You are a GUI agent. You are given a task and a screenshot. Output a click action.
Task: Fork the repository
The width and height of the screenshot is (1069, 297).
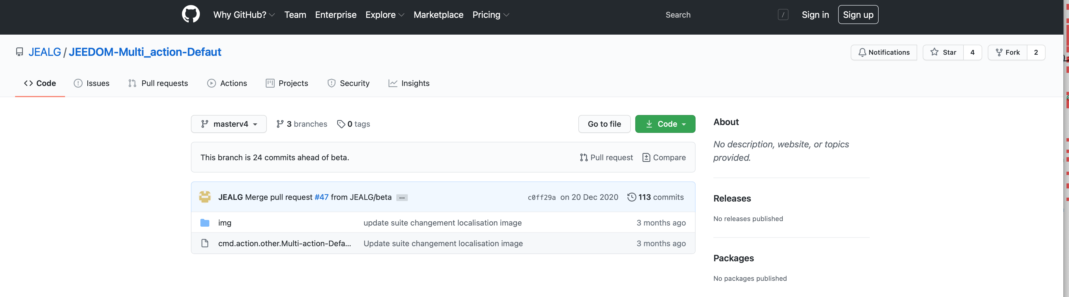point(1007,52)
